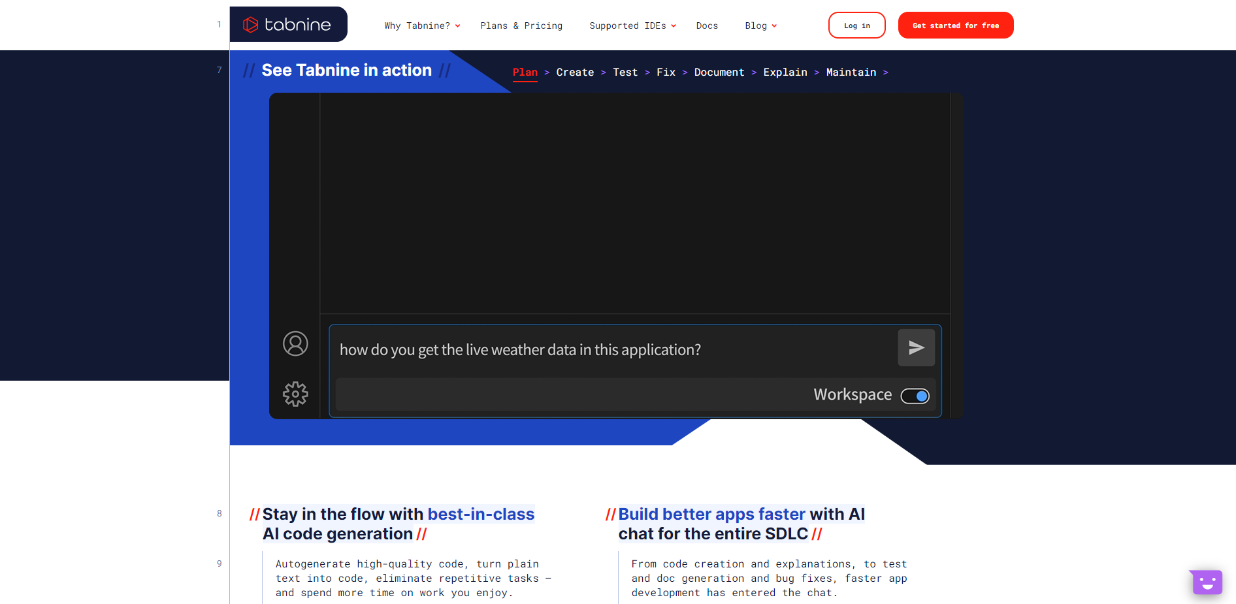Viewport: 1236px width, 604px height.
Task: Toggle the Workspace switch
Action: point(915,396)
